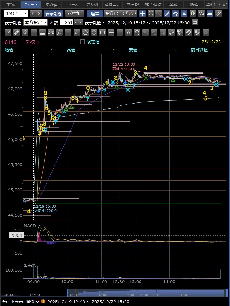
Task: Select the ellipse drawing tool
Action: (94, 33)
